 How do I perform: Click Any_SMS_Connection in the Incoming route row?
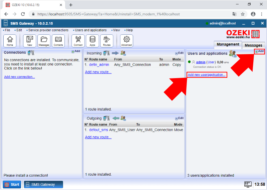(x=132, y=65)
